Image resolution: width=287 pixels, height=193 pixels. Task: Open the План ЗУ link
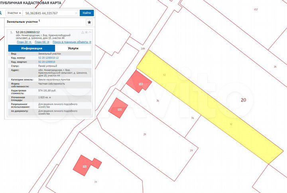point(24,42)
